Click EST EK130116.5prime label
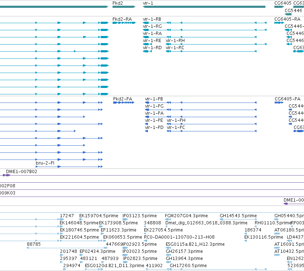304x271 pixels. [264, 237]
